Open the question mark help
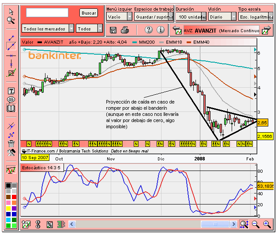 [x=149, y=30]
